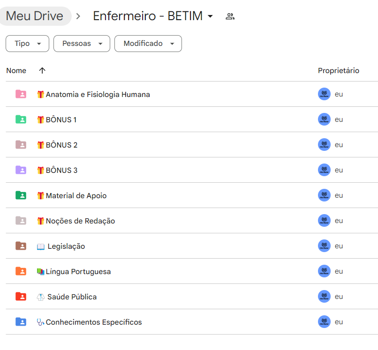378x350 pixels.
Task: Toggle sort direction with the arrow by Nome
Action: (x=42, y=71)
